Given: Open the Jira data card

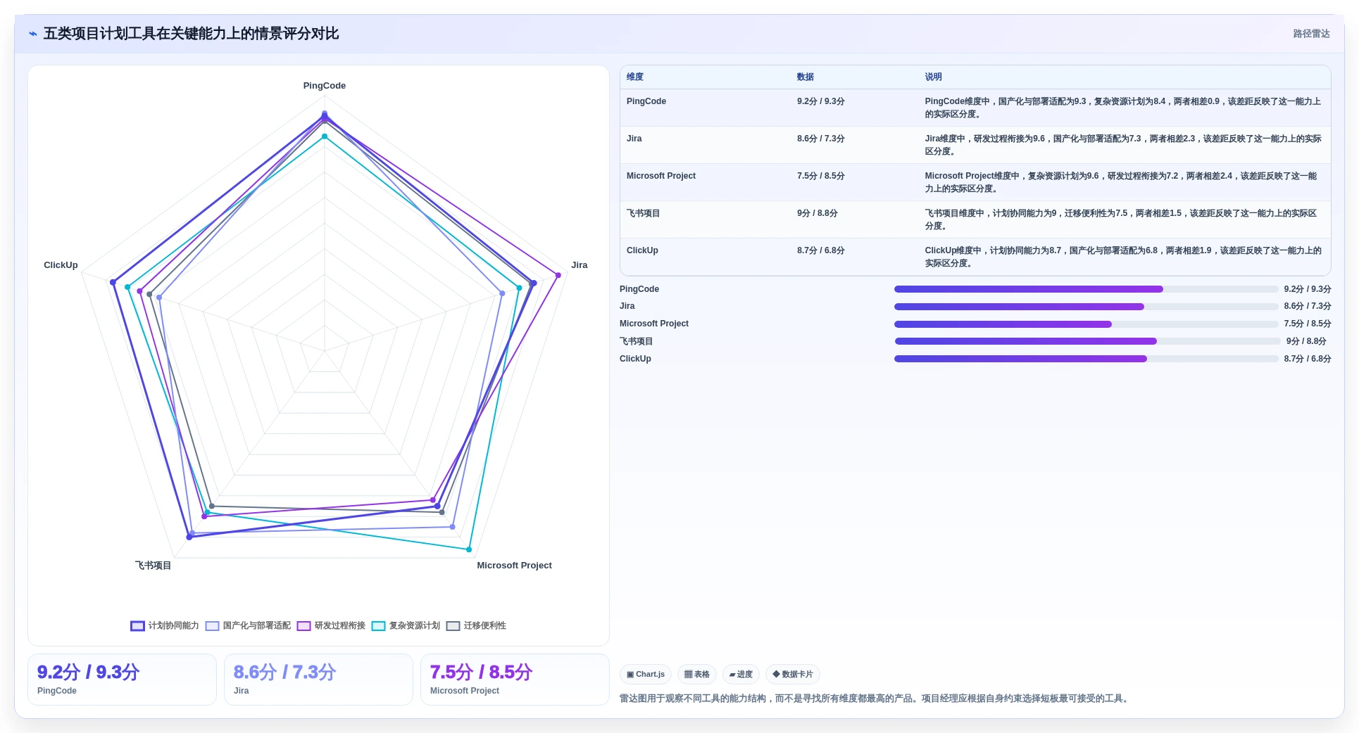Looking at the screenshot, I should (x=318, y=680).
